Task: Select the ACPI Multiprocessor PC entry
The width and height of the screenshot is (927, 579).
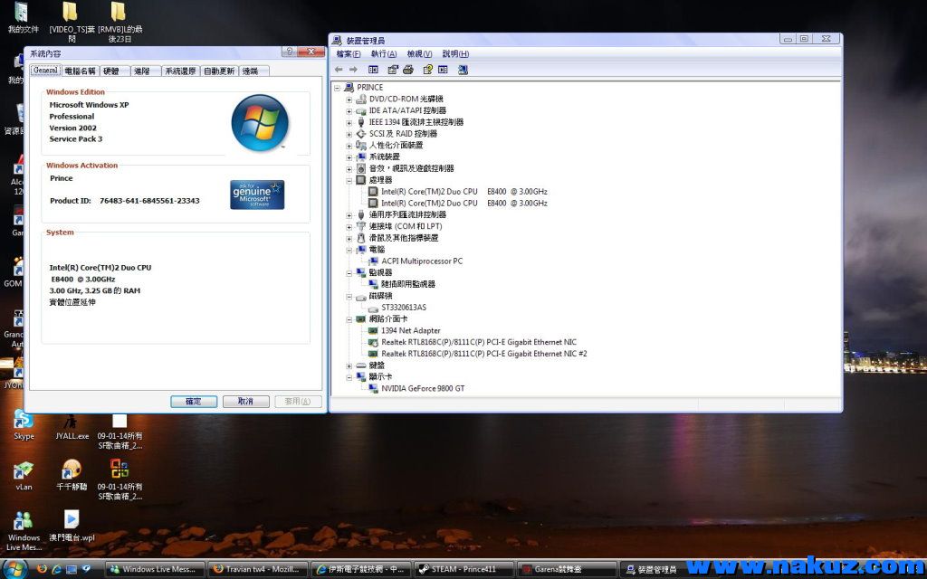Action: pyautogui.click(x=422, y=261)
